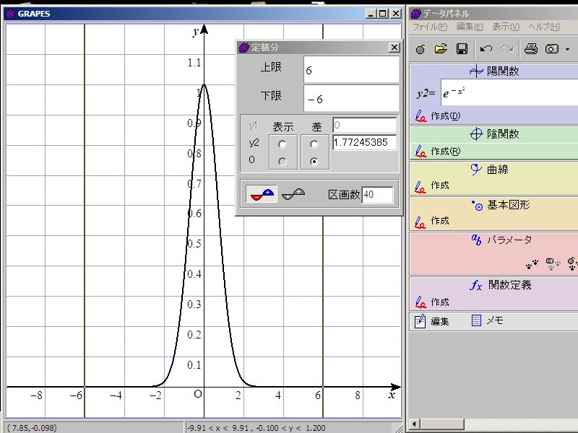Expand the dropdown arrow beside the camera

(568, 49)
